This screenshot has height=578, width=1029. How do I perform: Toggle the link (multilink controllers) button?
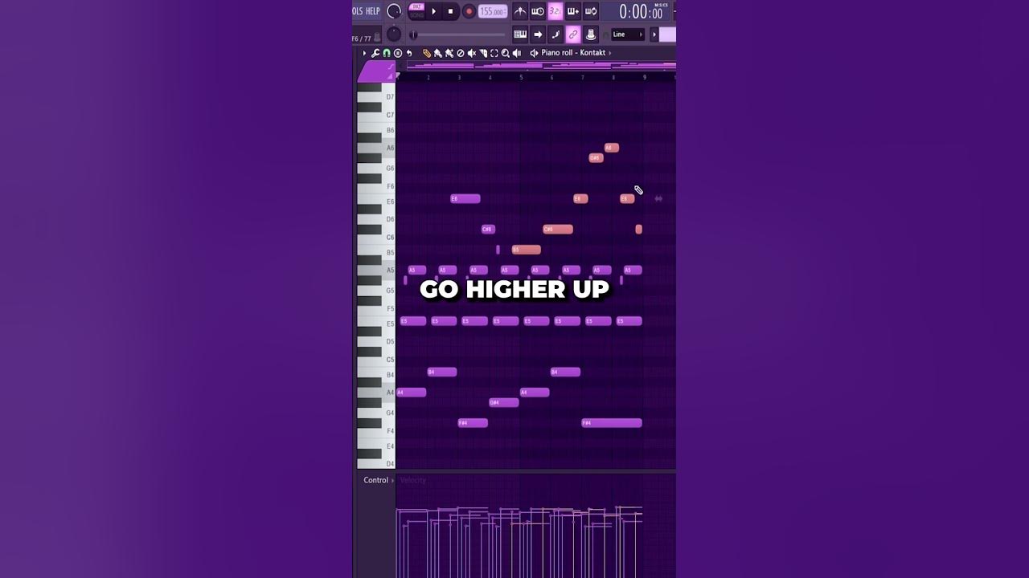tap(573, 35)
